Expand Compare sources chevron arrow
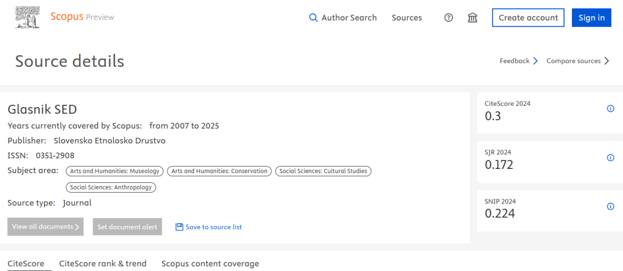The width and height of the screenshot is (623, 271). coord(606,61)
